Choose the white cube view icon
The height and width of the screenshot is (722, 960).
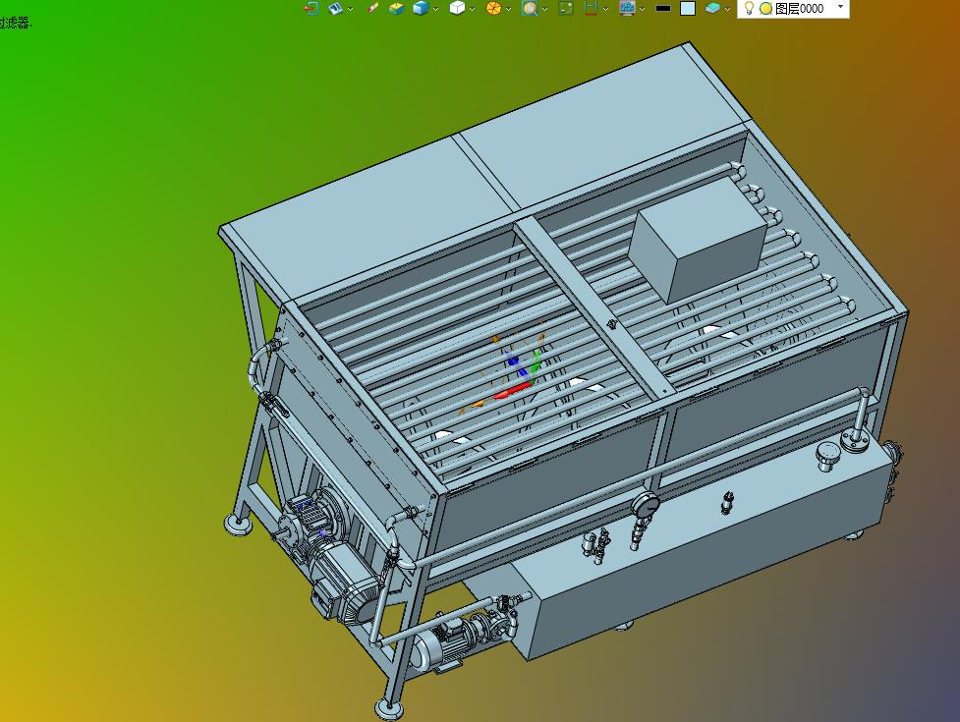(457, 8)
